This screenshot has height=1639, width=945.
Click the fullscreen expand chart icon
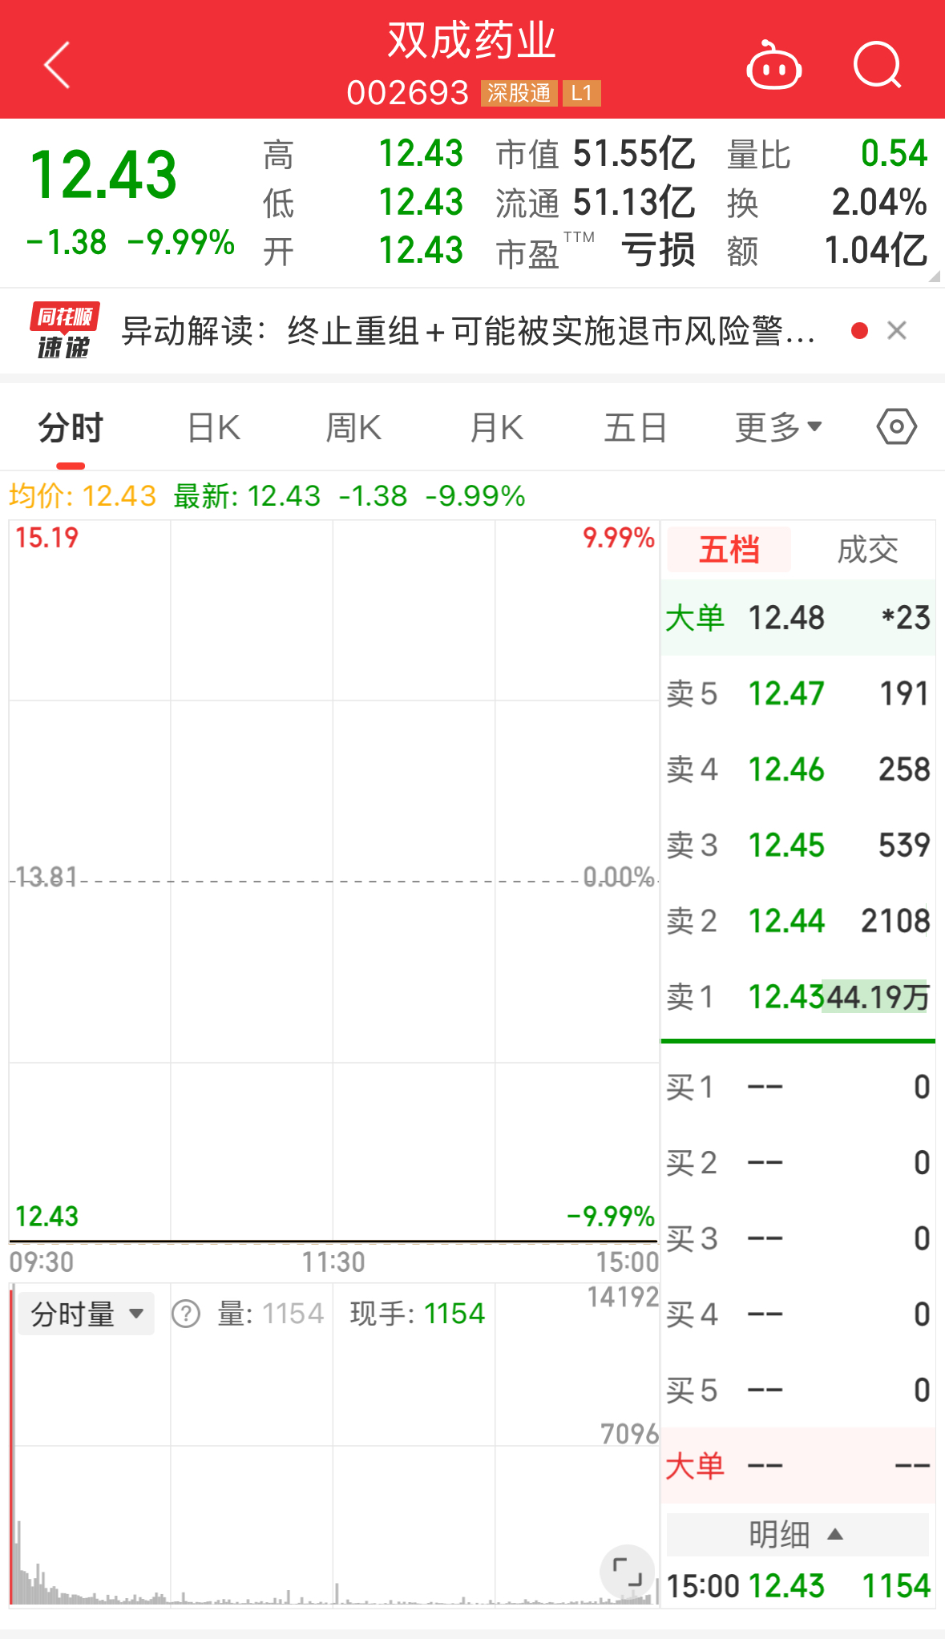pyautogui.click(x=627, y=1572)
